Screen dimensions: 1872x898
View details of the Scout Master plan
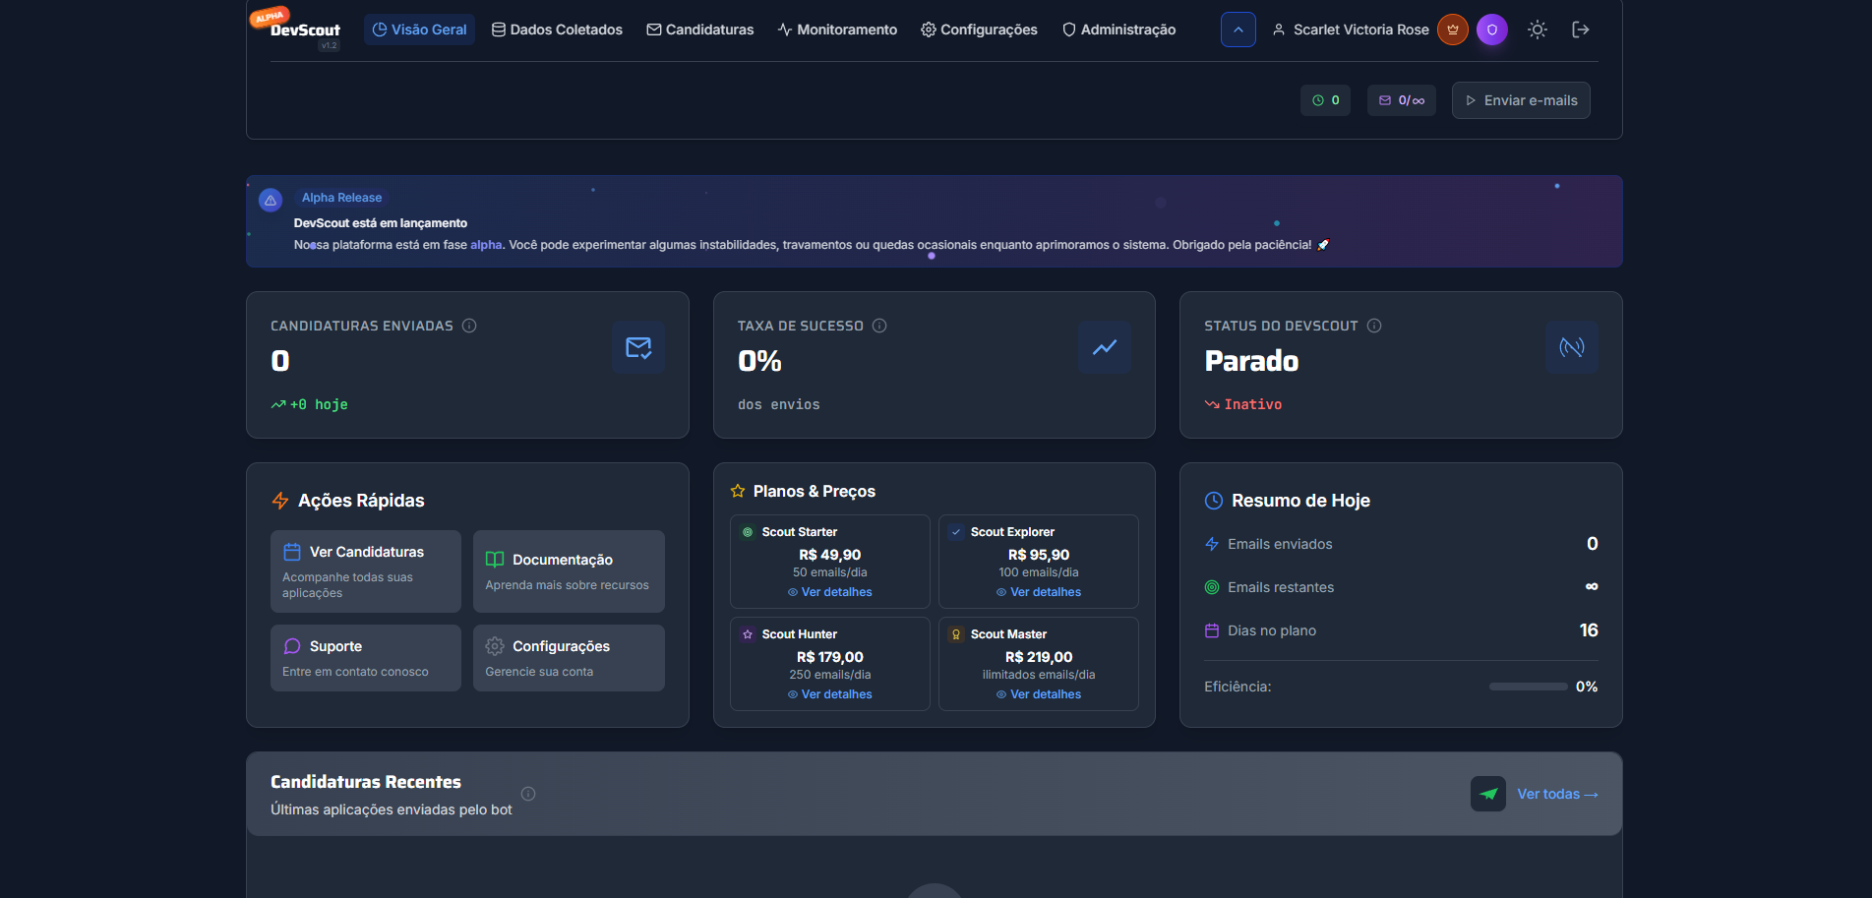pos(1039,694)
